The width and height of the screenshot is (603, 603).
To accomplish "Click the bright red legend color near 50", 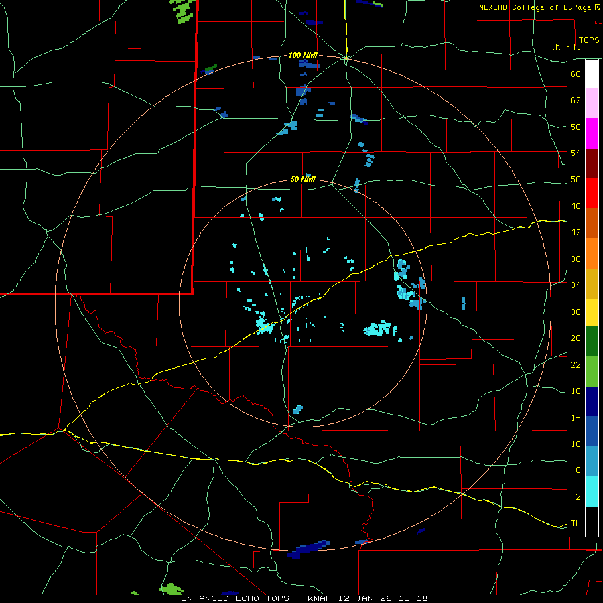I will point(592,192).
